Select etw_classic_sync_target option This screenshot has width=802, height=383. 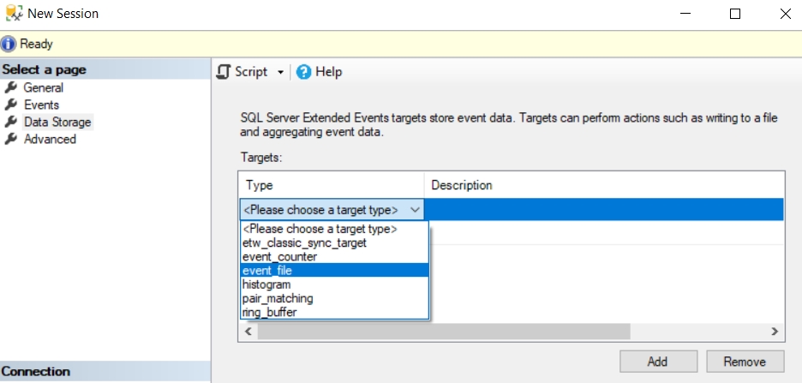click(x=304, y=243)
